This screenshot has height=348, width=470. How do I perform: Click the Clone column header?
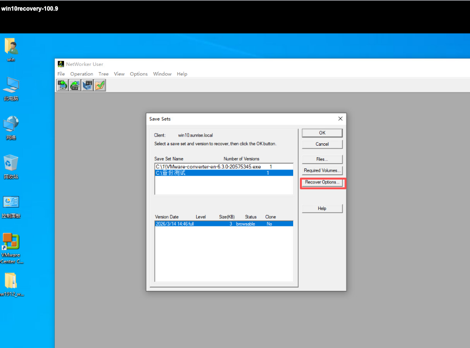pyautogui.click(x=270, y=217)
